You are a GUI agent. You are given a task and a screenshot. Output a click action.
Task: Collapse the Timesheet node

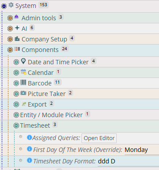(x=16, y=126)
